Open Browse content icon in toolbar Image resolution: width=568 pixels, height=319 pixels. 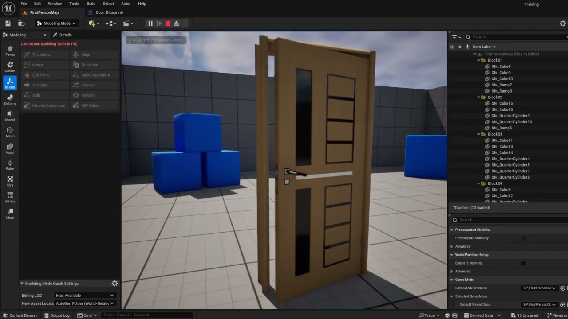(x=21, y=23)
